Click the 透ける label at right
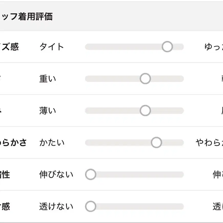The height and width of the screenshot is (223, 223). (x=218, y=207)
